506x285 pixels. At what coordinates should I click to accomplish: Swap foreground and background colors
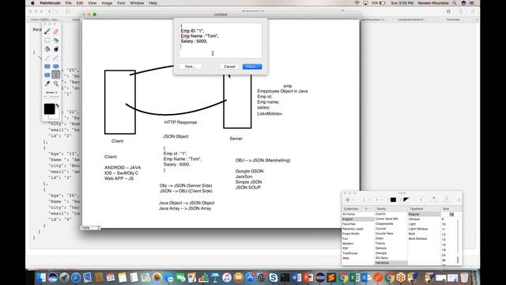pos(58,105)
